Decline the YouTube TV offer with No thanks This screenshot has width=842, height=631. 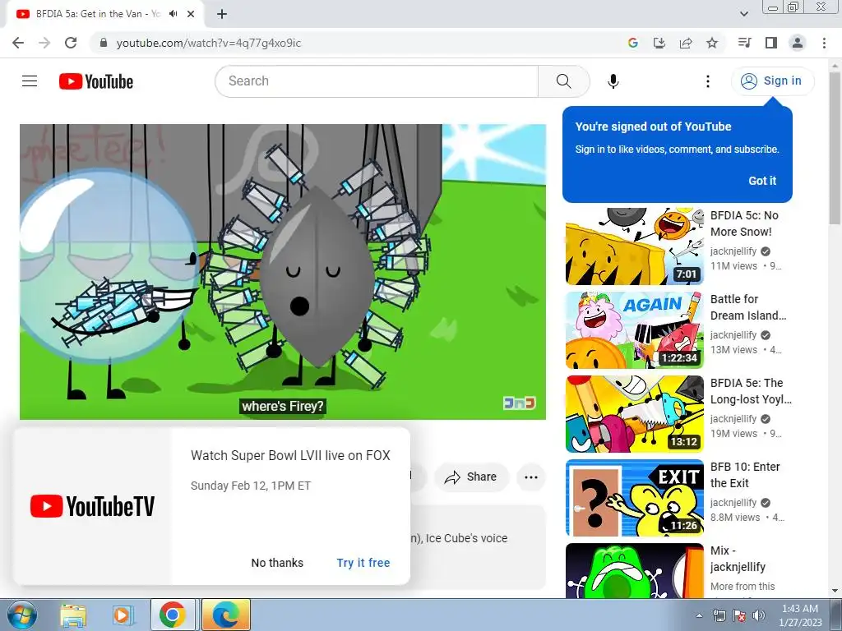tap(277, 563)
